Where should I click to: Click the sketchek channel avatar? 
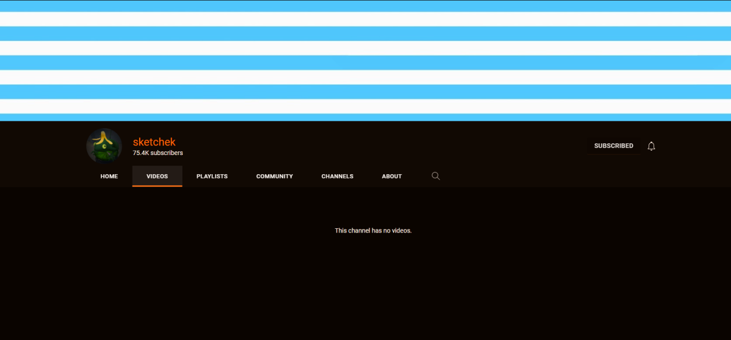coord(104,146)
